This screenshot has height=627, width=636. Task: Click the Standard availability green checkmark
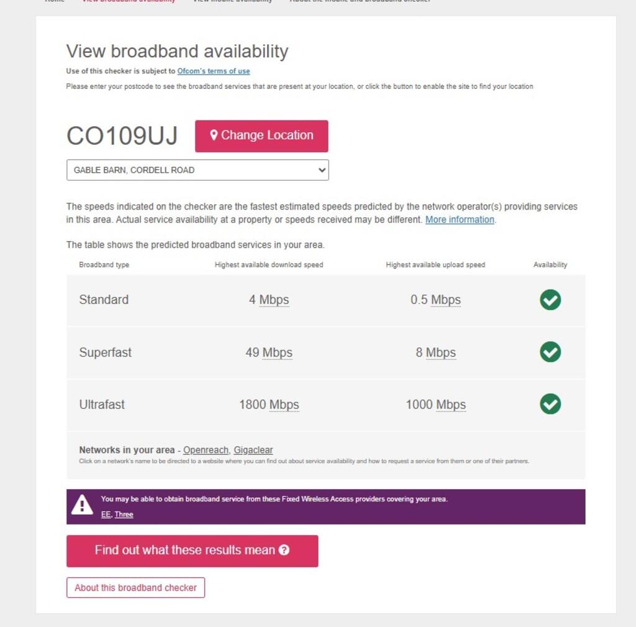[x=550, y=300]
